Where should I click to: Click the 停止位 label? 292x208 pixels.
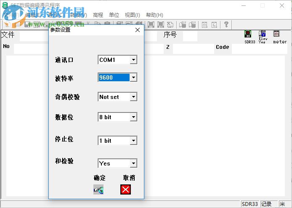tap(64, 139)
